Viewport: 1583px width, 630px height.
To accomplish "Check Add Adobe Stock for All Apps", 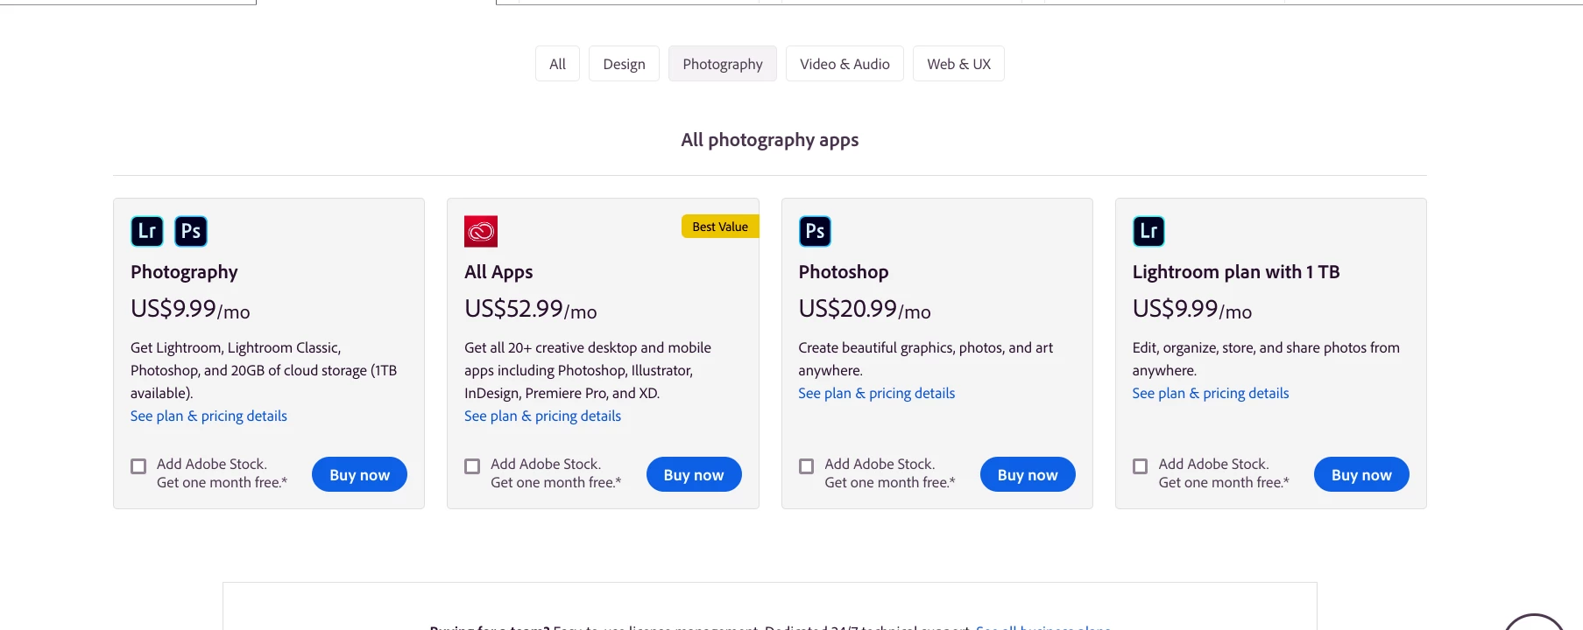I will pyautogui.click(x=472, y=466).
